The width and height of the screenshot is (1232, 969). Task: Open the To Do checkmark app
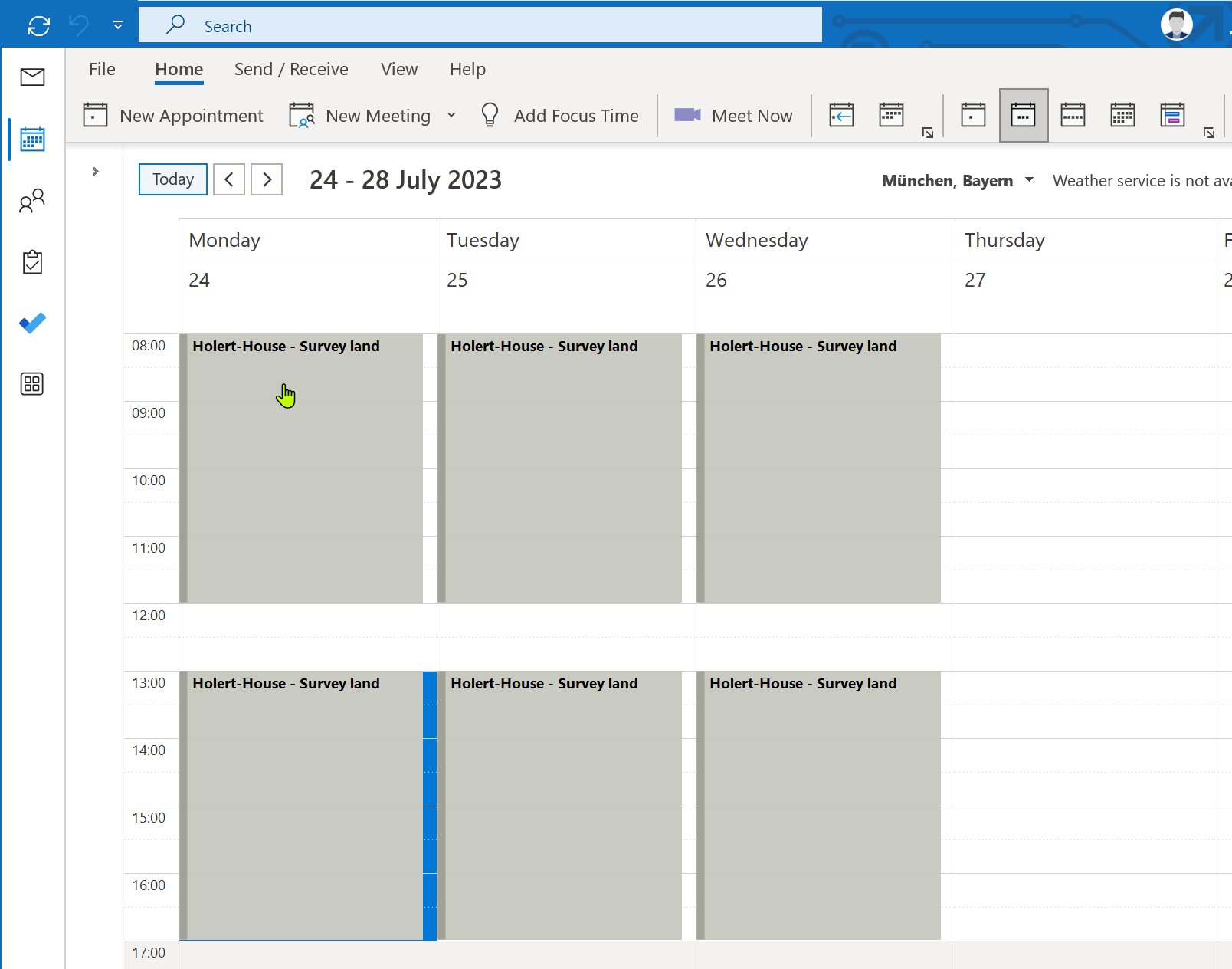(32, 323)
